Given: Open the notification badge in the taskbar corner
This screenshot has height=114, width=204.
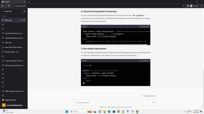Looking at the screenshot, I should (201, 111).
